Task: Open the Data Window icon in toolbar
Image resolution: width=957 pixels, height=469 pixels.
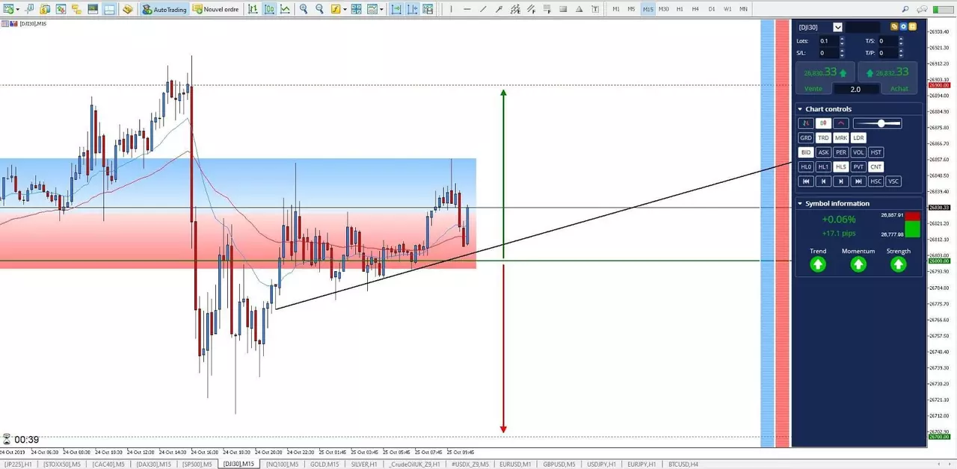Action: (29, 9)
